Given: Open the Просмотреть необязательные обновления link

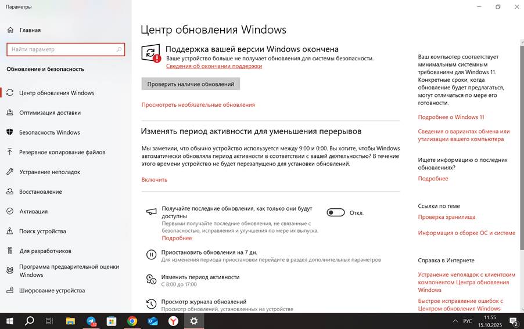Looking at the screenshot, I should coord(198,104).
